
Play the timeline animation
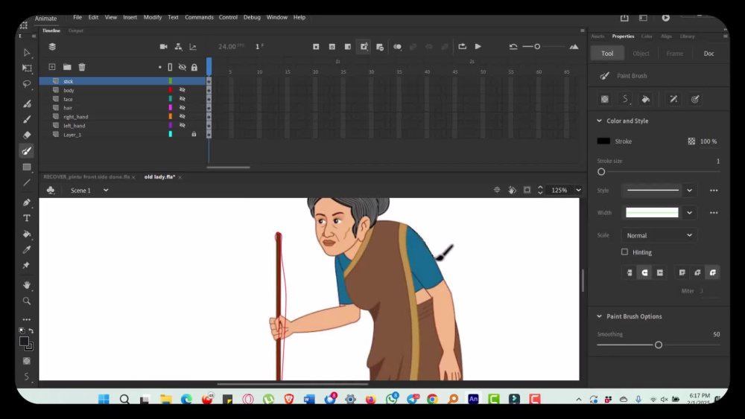click(478, 46)
